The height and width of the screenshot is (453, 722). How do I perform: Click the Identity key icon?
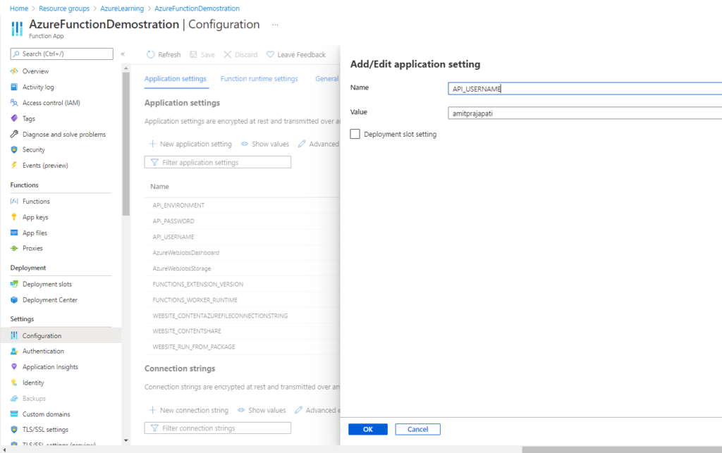tap(14, 383)
